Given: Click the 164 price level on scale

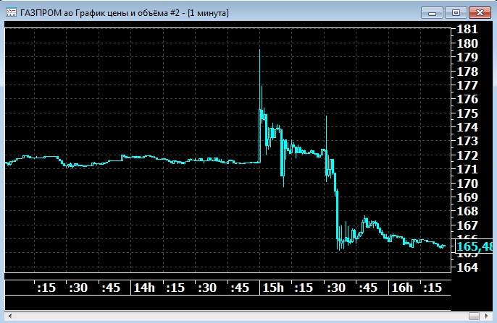Looking at the screenshot, I should click(468, 267).
